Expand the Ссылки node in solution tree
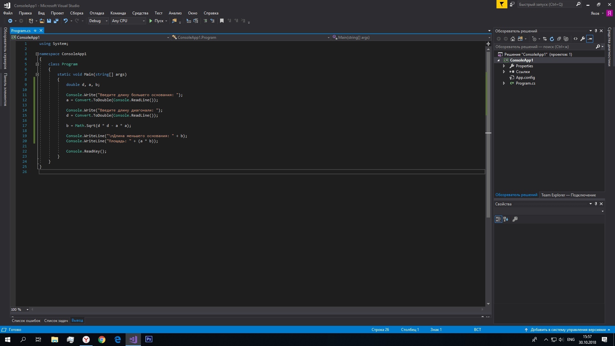The height and width of the screenshot is (346, 615). click(504, 72)
